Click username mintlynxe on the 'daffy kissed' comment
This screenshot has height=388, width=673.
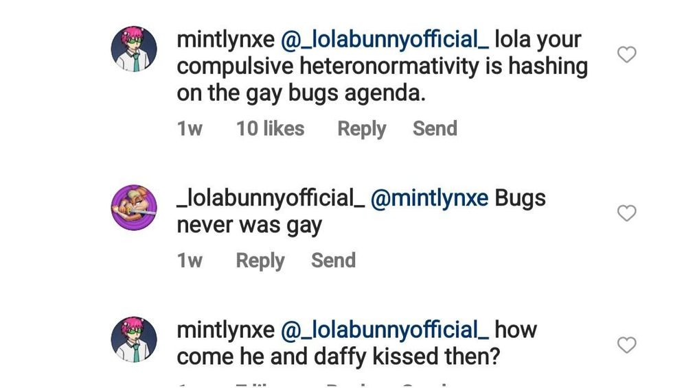coord(225,330)
